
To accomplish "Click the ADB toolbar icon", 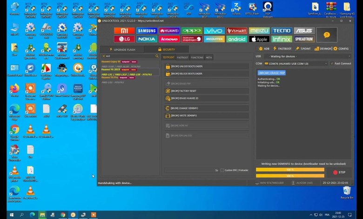I will tap(264, 48).
